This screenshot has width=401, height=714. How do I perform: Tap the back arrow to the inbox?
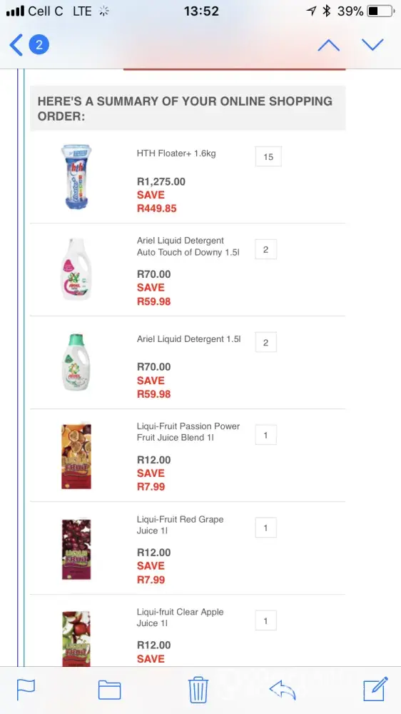(x=16, y=45)
